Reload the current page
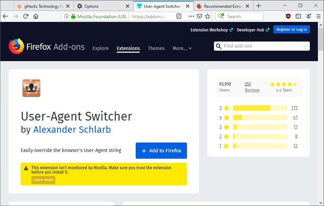 26,16
